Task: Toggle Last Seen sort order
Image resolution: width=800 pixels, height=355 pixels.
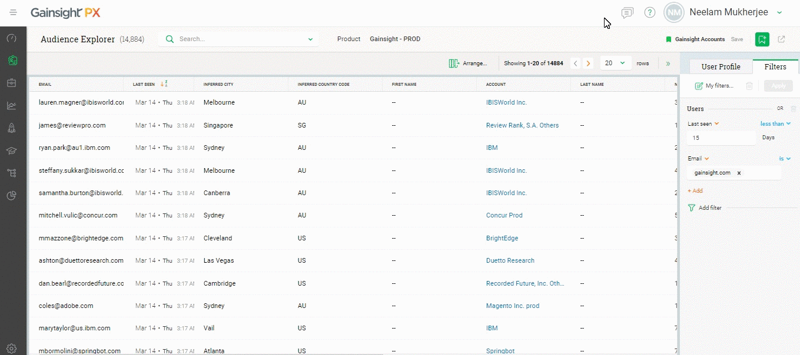Action: (164, 84)
